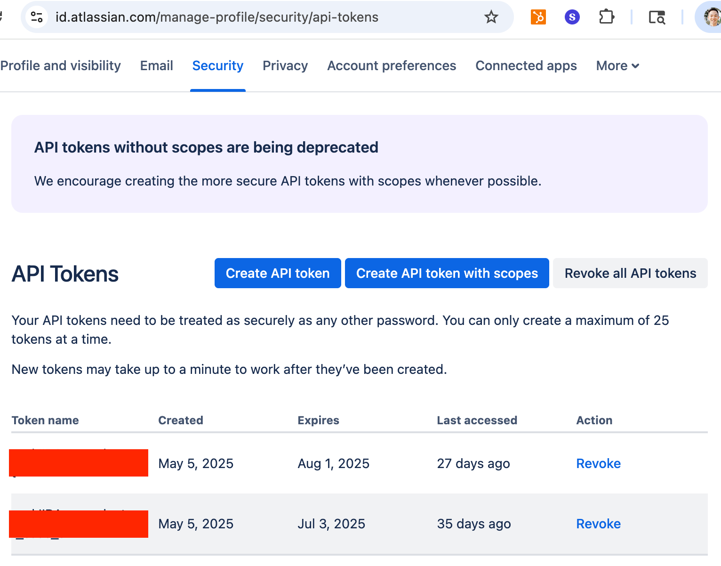This screenshot has width=721, height=566.
Task: Go to the Privacy tab
Action: pos(285,66)
